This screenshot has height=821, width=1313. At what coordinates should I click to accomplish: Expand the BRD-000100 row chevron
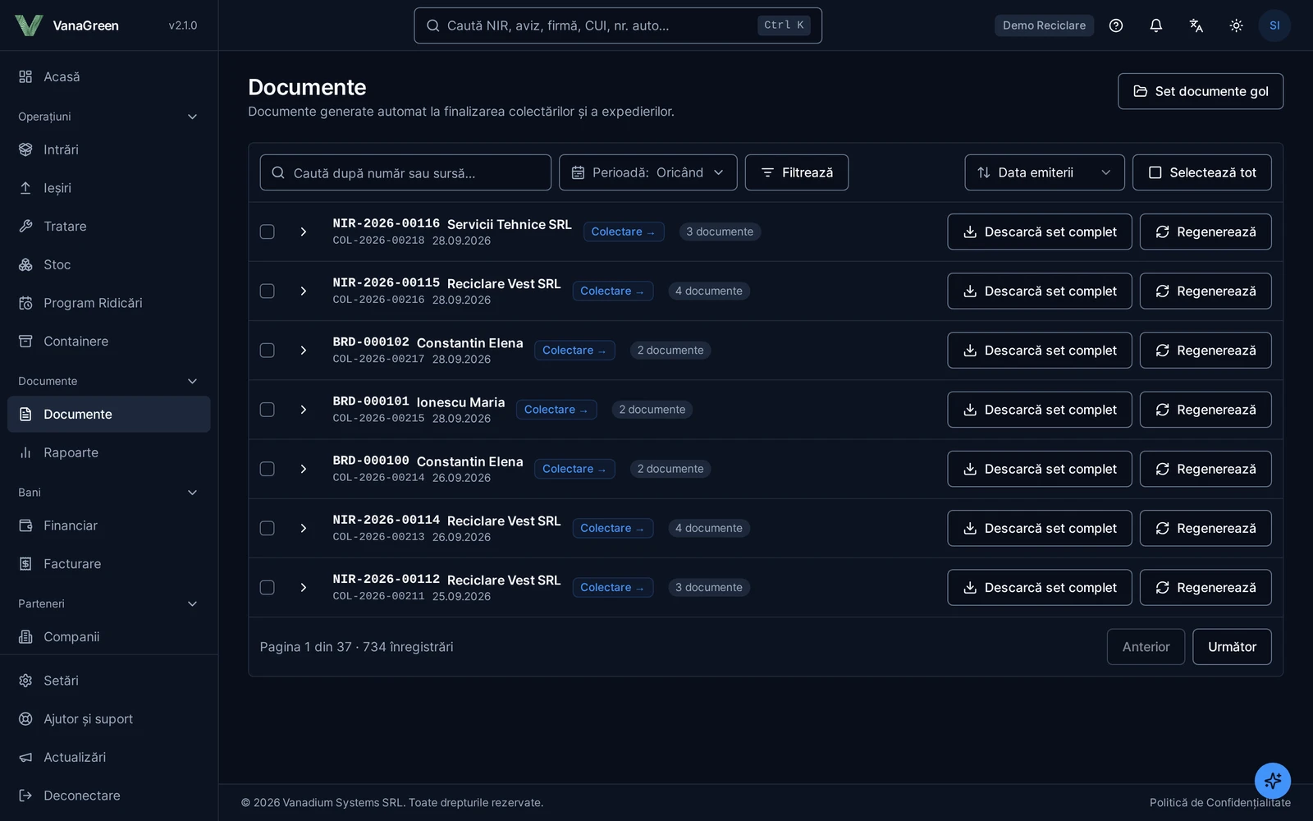[x=304, y=469]
